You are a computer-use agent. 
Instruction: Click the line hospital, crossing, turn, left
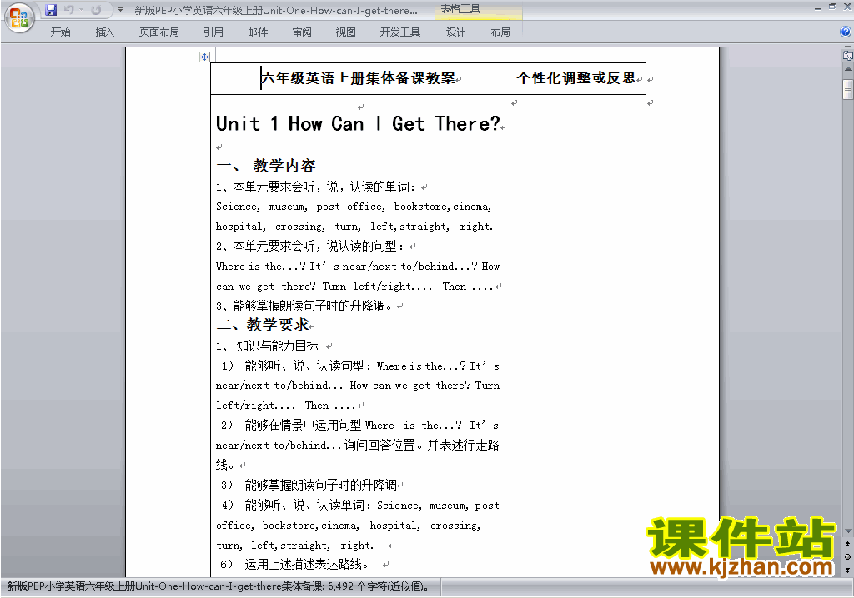point(354,227)
